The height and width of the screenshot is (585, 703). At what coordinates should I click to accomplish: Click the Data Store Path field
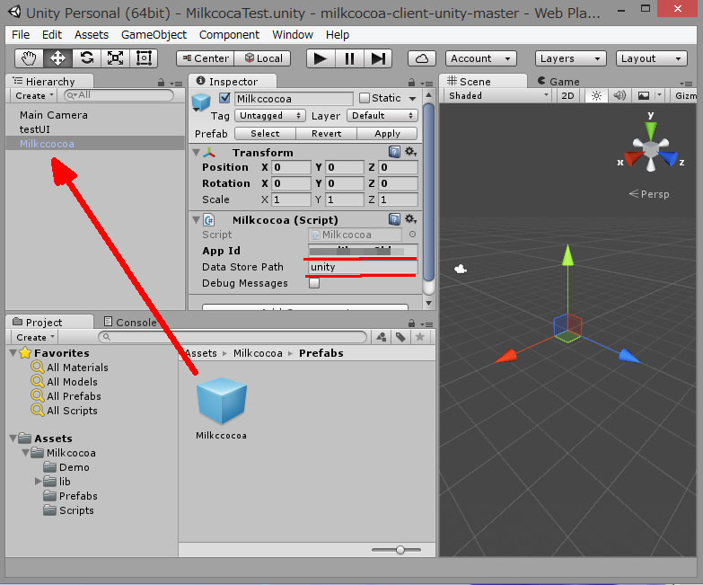click(x=363, y=267)
